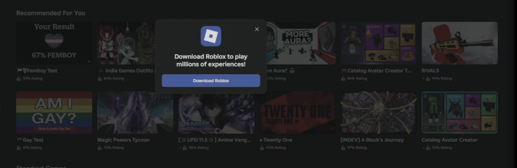Click the thumbs-up icon under Femboy Test
The height and width of the screenshot is (168, 517).
tap(19, 78)
